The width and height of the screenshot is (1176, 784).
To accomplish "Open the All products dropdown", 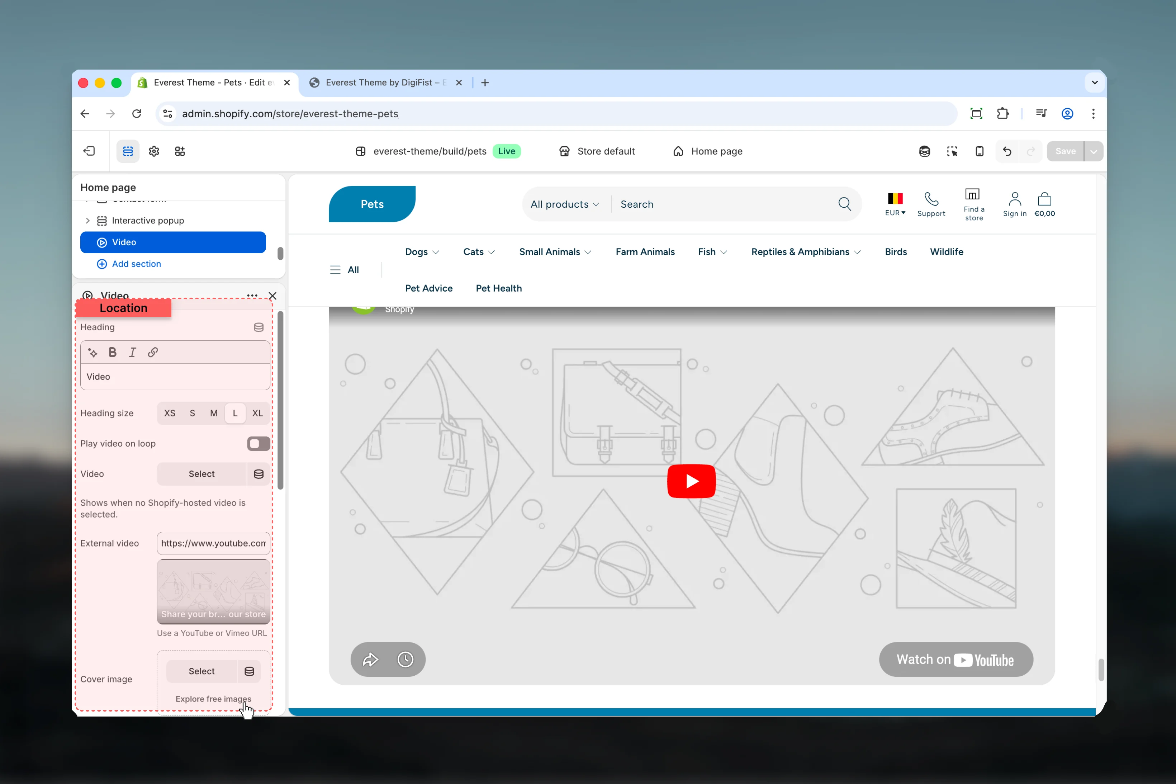I will point(565,204).
